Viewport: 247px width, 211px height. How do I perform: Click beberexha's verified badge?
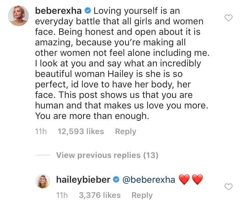click(x=87, y=11)
